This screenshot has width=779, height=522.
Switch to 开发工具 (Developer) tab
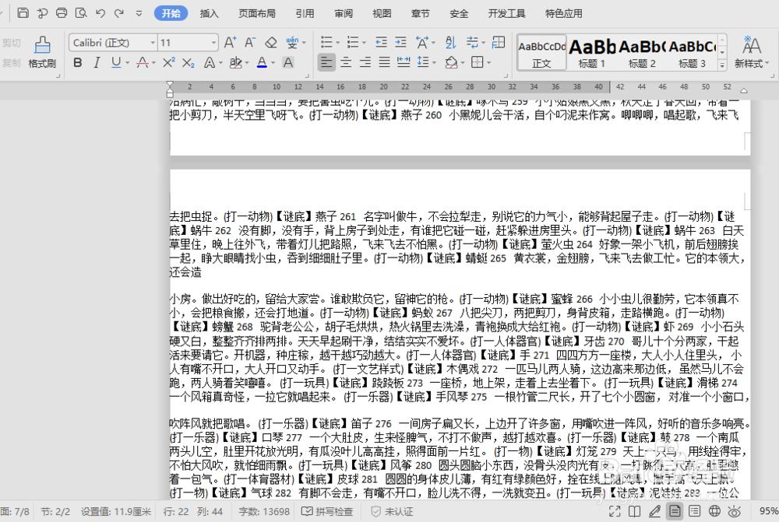point(507,13)
